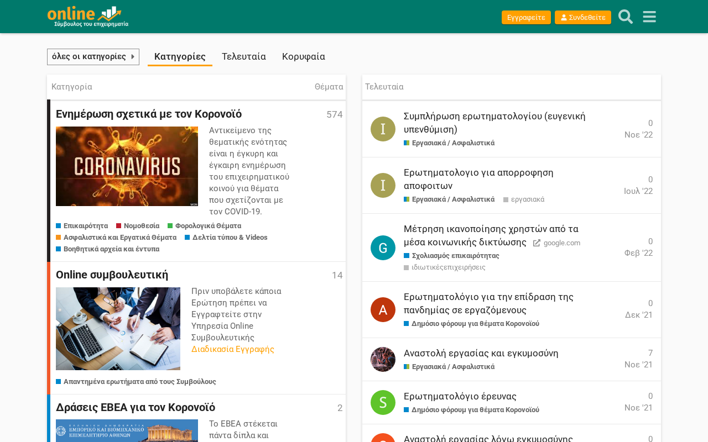Viewport: 708px width, 442px height.
Task: Click the Εγγραφείτε button
Action: (x=526, y=18)
